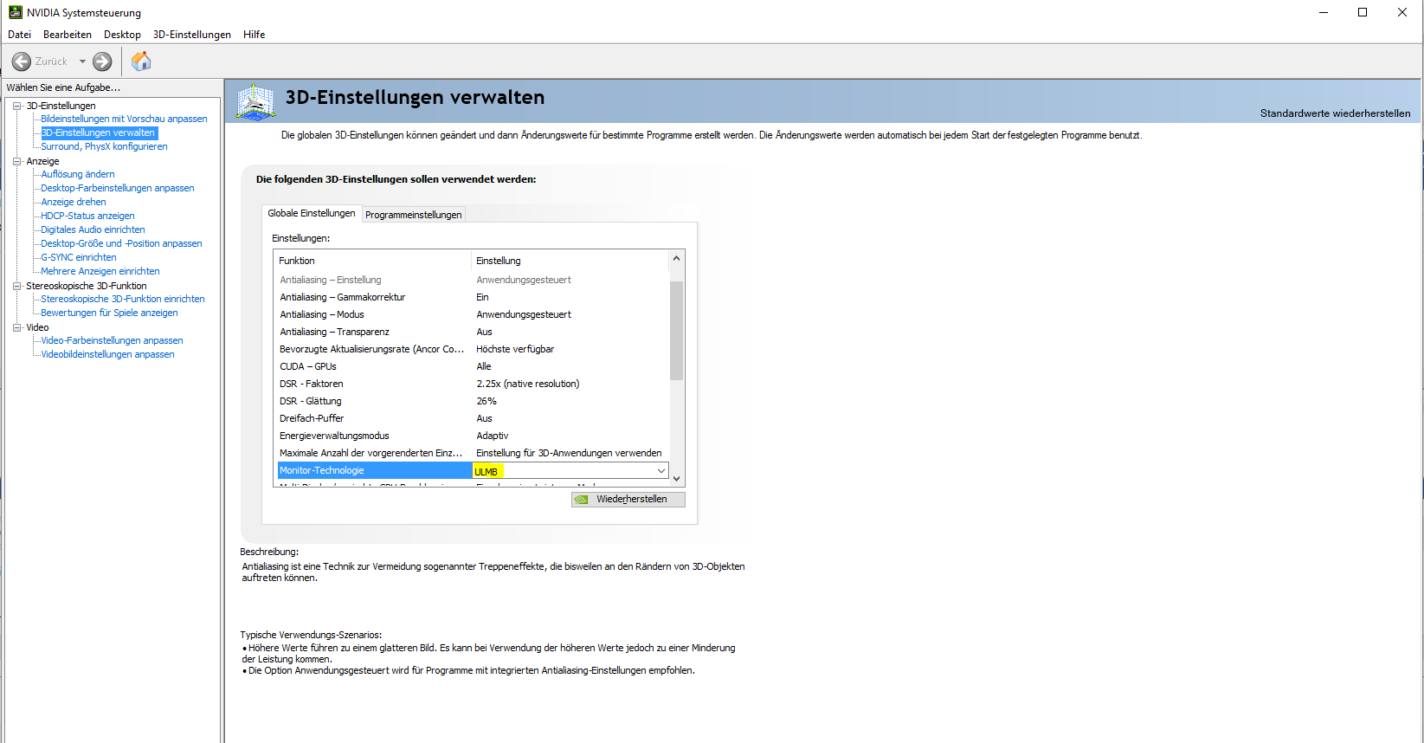The height and width of the screenshot is (743, 1424).
Task: Open the Monitor-Technologie ULMB dropdown
Action: click(660, 471)
